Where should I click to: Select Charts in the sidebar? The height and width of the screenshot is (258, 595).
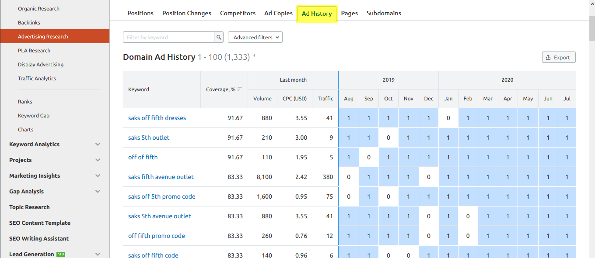pyautogui.click(x=25, y=129)
